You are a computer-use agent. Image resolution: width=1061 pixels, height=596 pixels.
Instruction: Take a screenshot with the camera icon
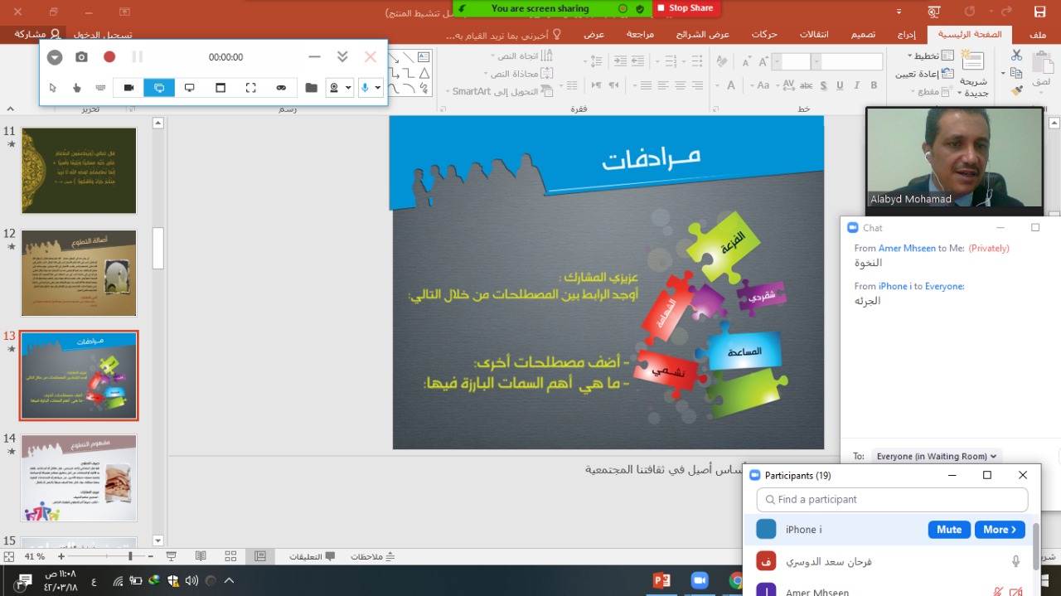coord(81,57)
